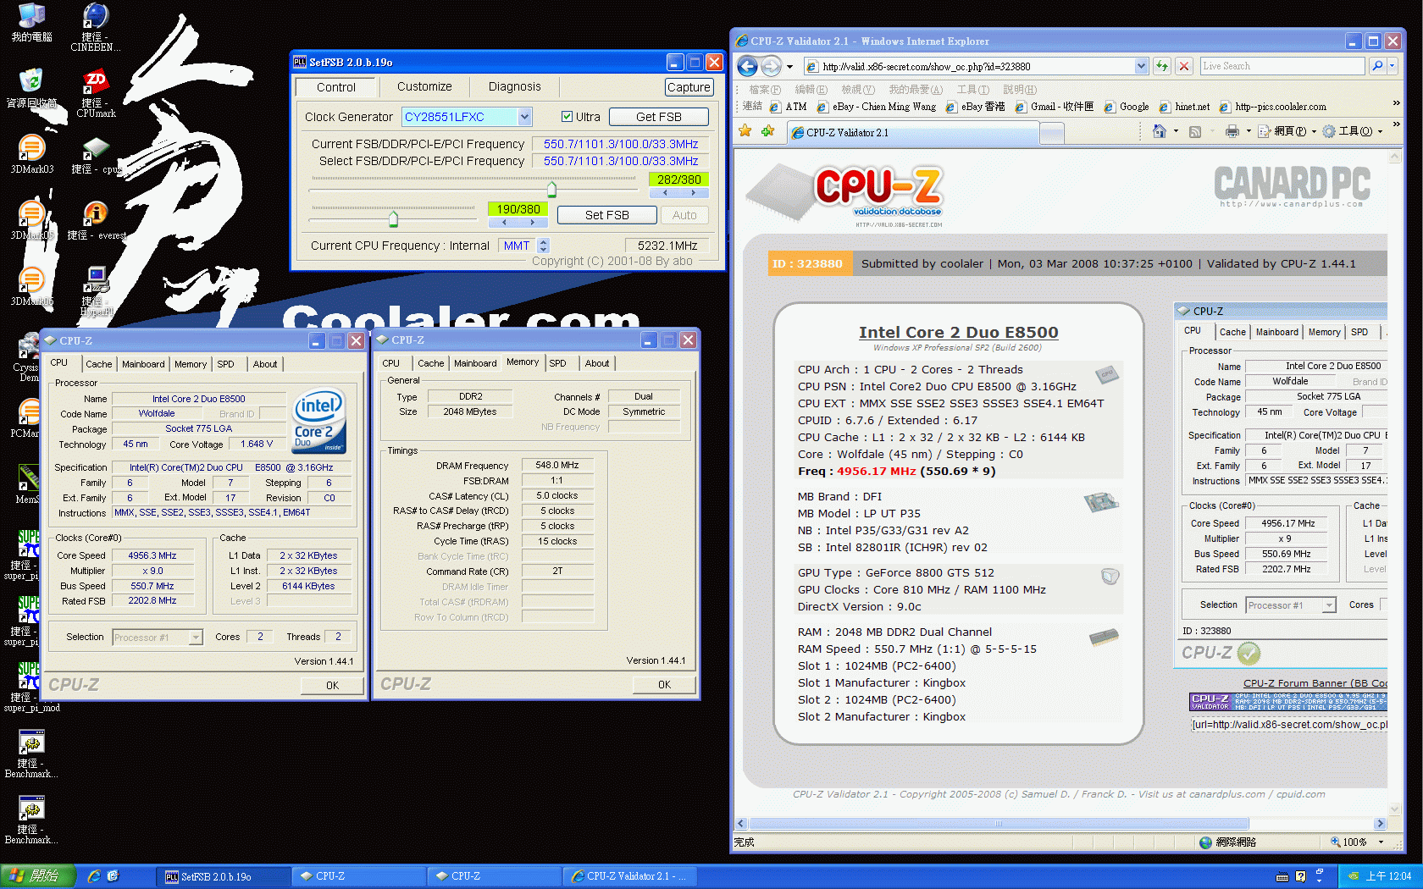Refresh the page in Internet Explorer
This screenshot has height=889, width=1423.
pos(1162,66)
